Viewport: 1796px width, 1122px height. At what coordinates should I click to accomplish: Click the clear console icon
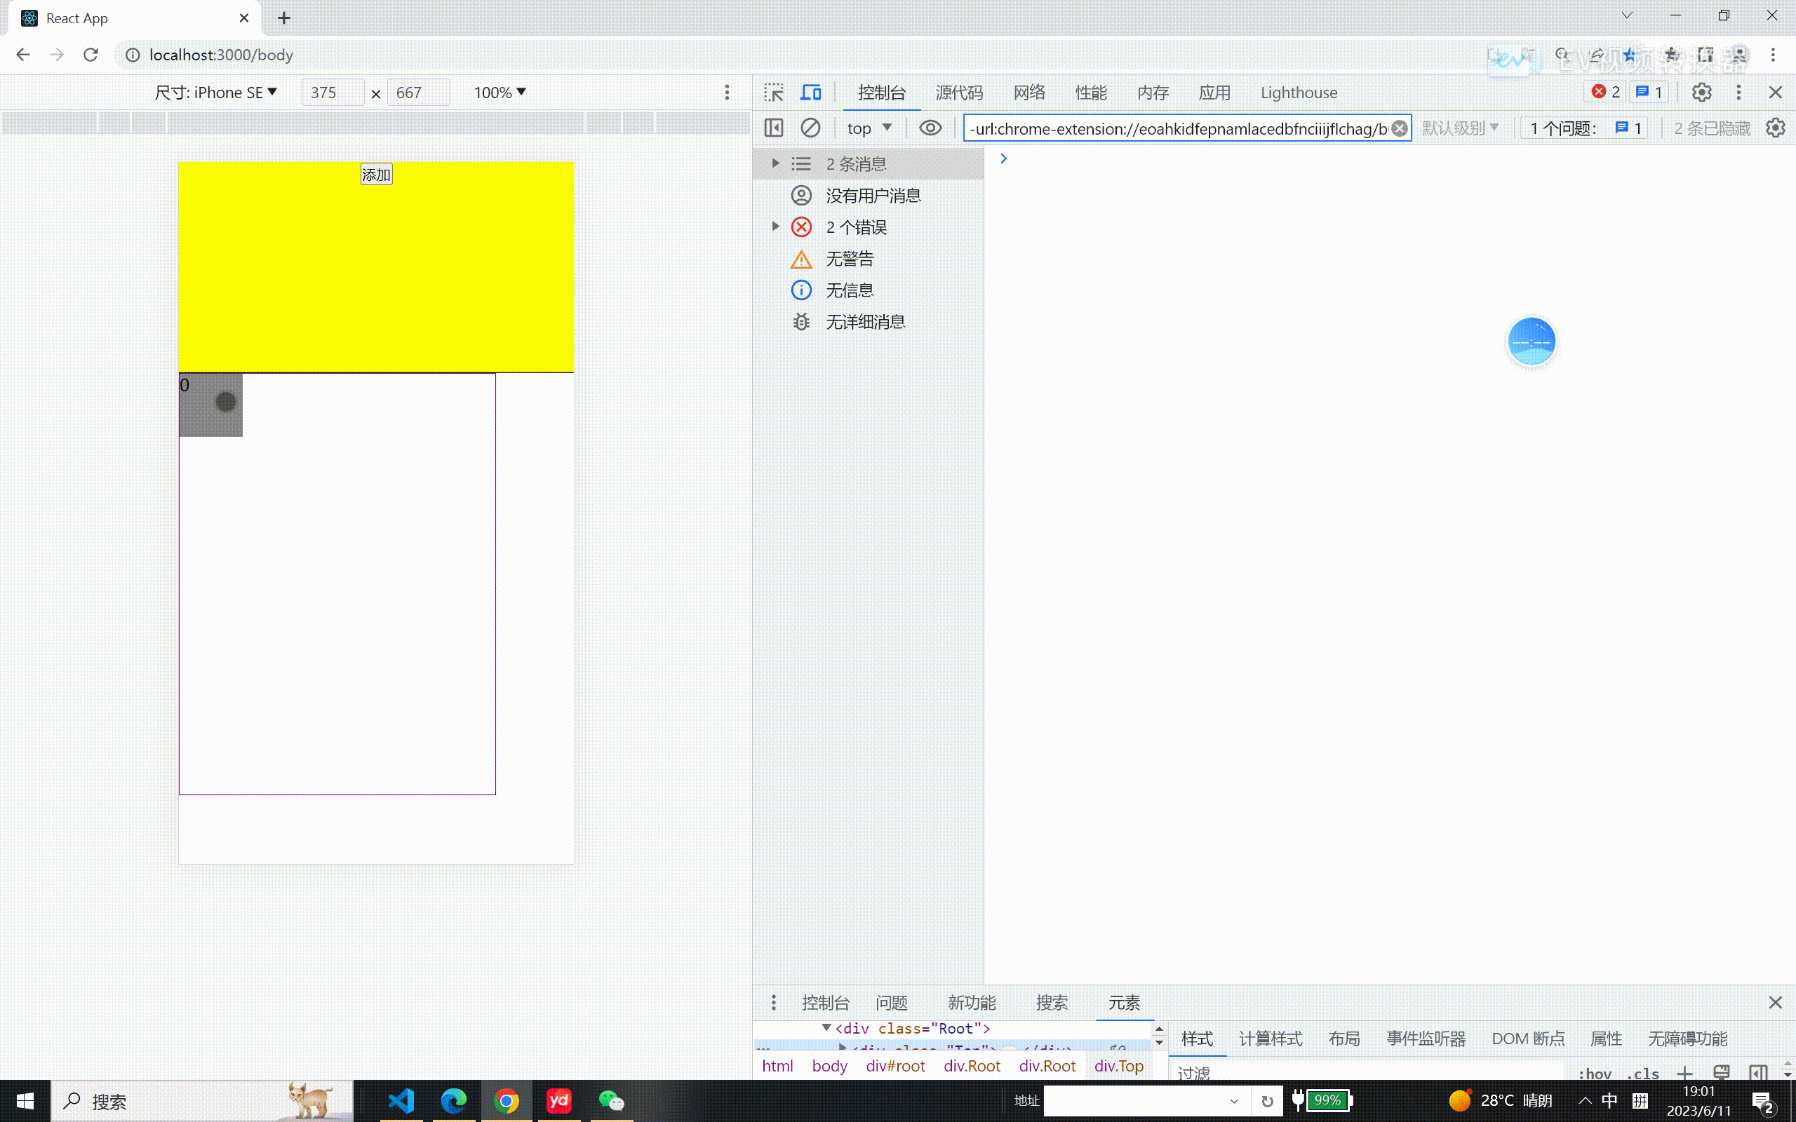[810, 127]
